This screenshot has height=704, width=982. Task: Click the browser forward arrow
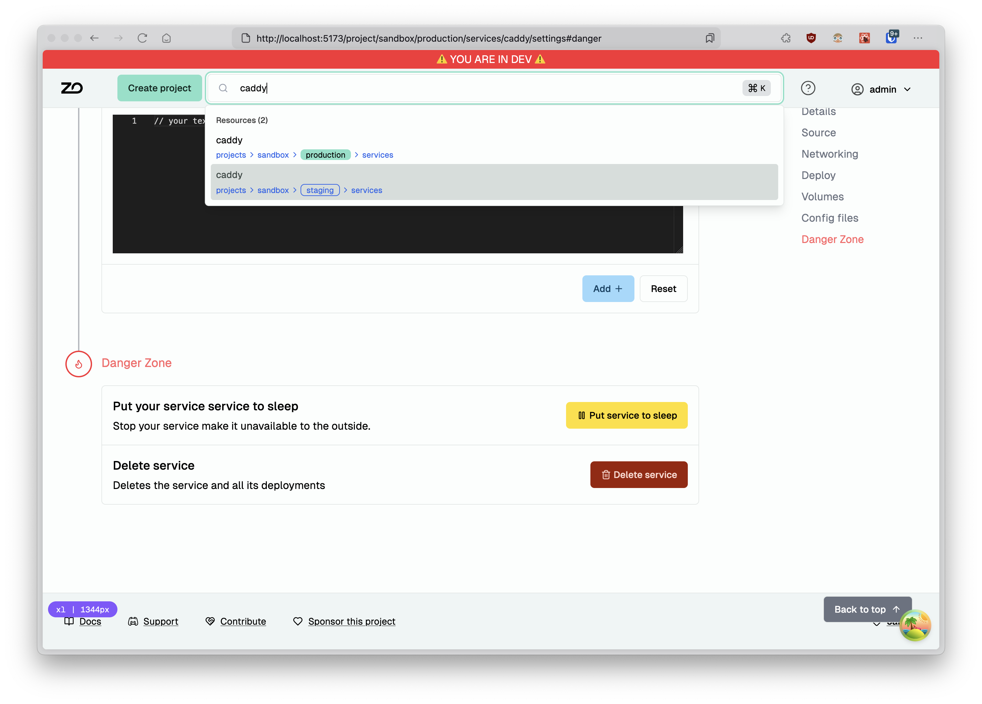(x=118, y=38)
